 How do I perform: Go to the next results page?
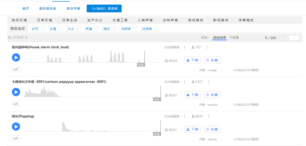coord(294,38)
